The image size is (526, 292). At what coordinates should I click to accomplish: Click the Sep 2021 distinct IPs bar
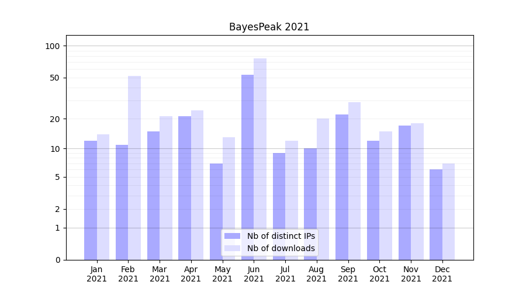tap(342, 187)
